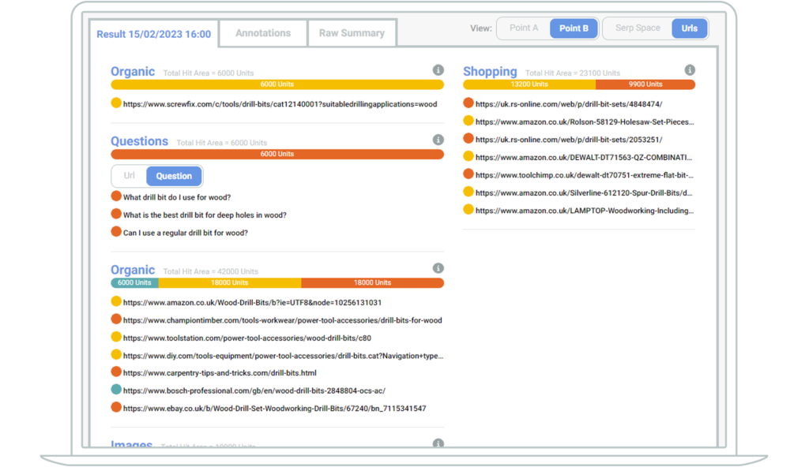Open info icon for top Organic section
Screen dimensions: 809x467
click(x=438, y=70)
